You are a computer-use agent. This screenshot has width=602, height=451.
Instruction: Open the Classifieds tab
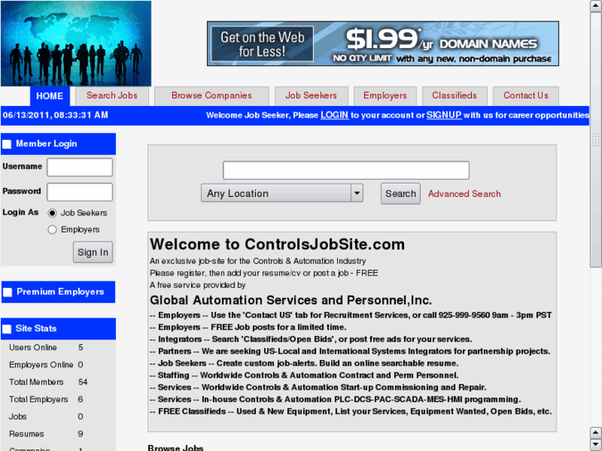click(455, 96)
